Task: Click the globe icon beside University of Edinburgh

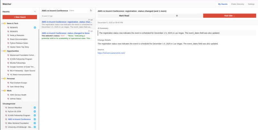Action: [x=35, y=127]
